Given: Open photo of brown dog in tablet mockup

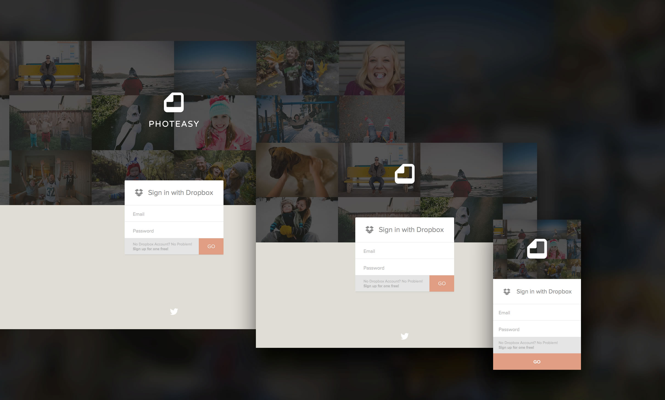Looking at the screenshot, I should [297, 170].
